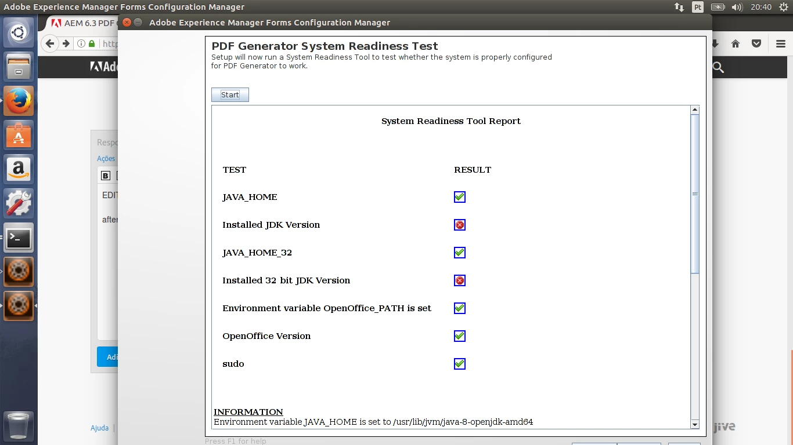The image size is (793, 445).
Task: Click the 'JAVA_HOME_32' test label
Action: pyautogui.click(x=257, y=253)
